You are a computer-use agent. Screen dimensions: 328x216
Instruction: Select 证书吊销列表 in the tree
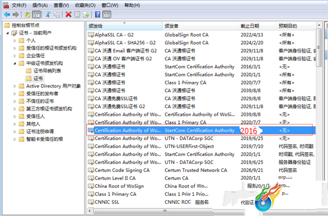tap(47, 71)
